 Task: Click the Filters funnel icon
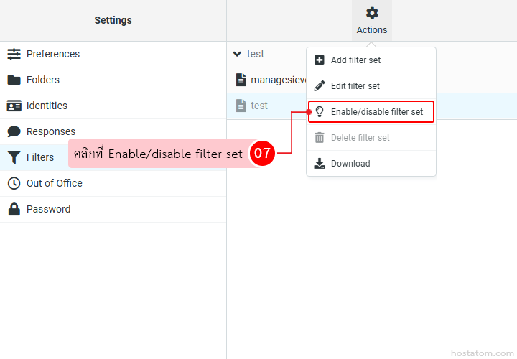click(14, 157)
